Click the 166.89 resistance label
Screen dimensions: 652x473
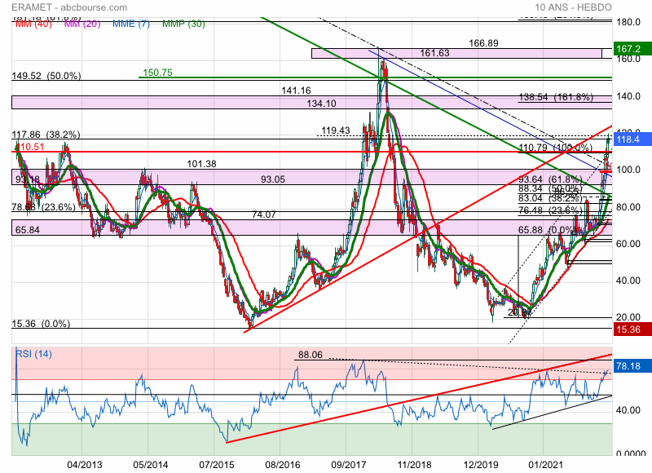pos(483,43)
